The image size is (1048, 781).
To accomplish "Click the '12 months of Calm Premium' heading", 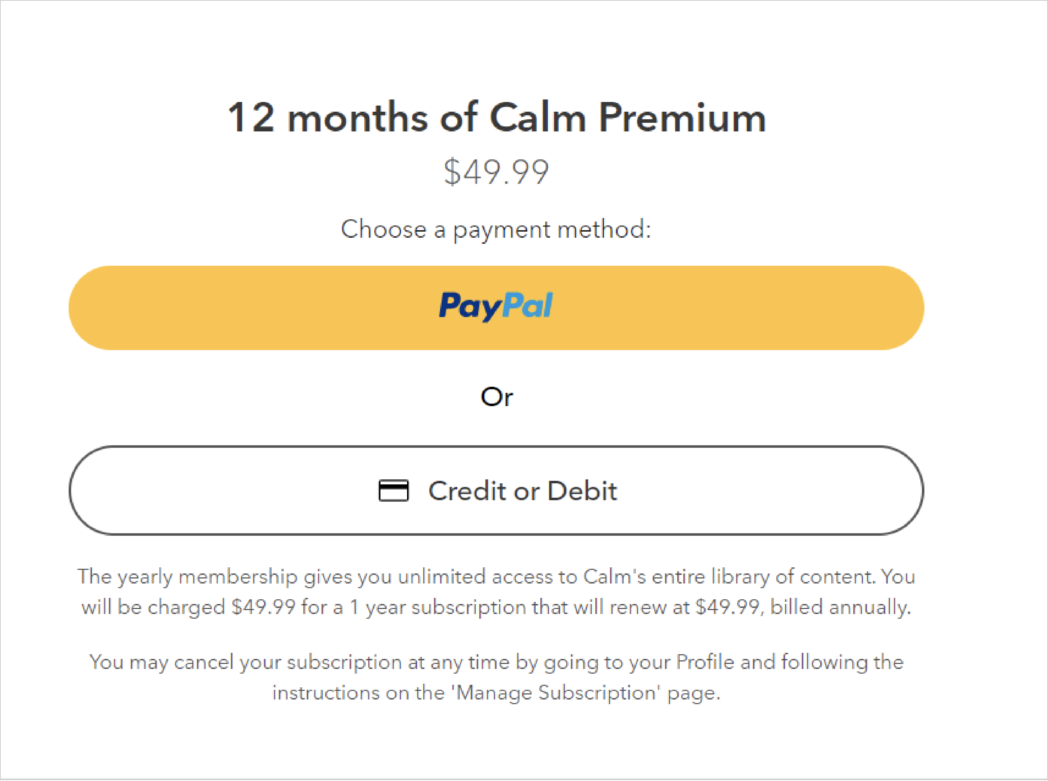I will pos(496,117).
